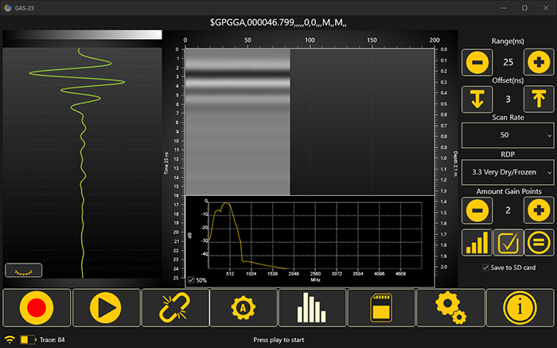This screenshot has height=348, width=557.
Task: Click the radargram grayscale scan image
Action: click(238, 122)
